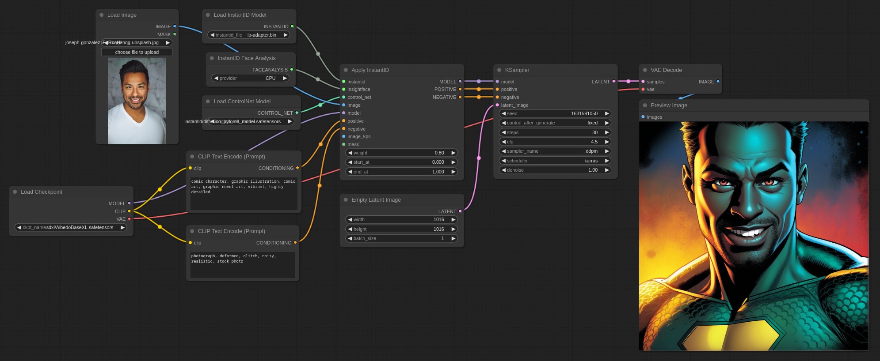880x361 pixels.
Task: Click the CONTROL_NET output port on ControlNet loader
Action: (x=297, y=113)
